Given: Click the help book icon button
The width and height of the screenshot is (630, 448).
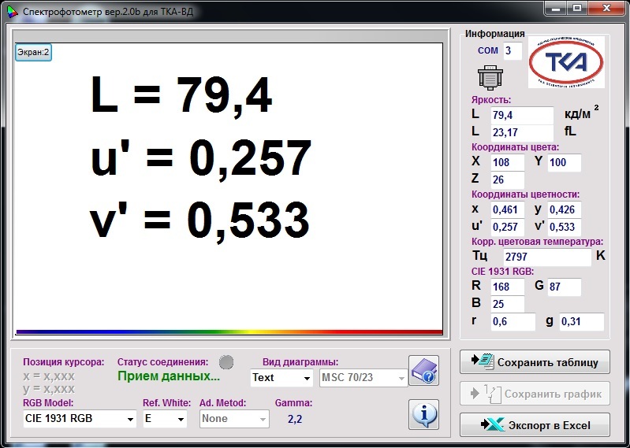Looking at the screenshot, I should [423, 371].
